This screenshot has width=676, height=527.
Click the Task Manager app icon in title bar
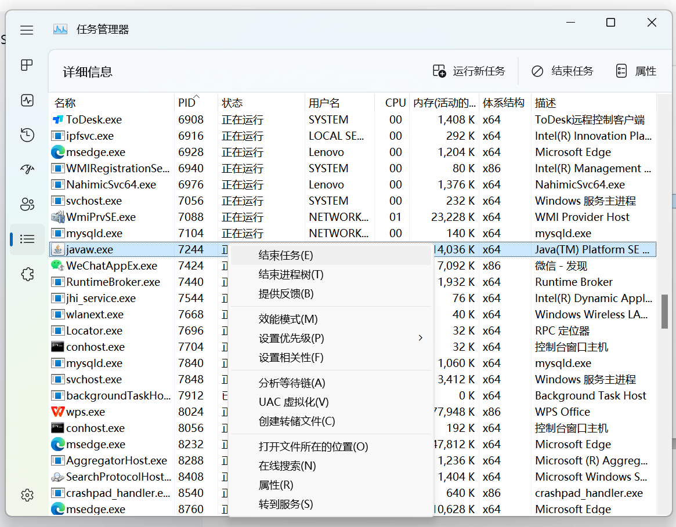click(60, 30)
